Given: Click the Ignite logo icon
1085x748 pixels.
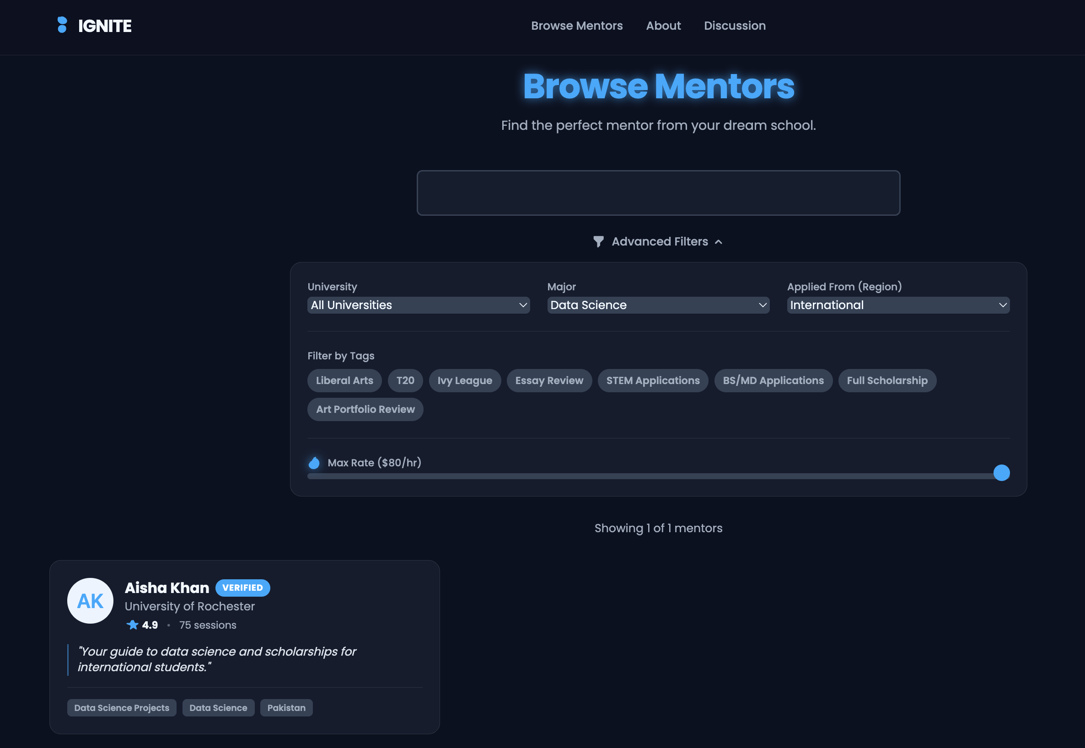Looking at the screenshot, I should (62, 25).
